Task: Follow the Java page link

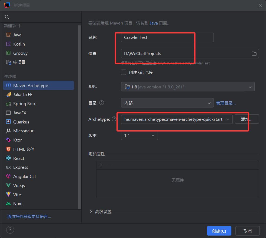Action: (x=154, y=23)
